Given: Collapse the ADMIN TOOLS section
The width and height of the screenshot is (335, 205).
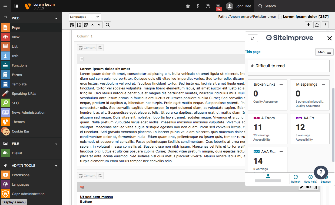Looking at the screenshot, I should tap(56, 165).
